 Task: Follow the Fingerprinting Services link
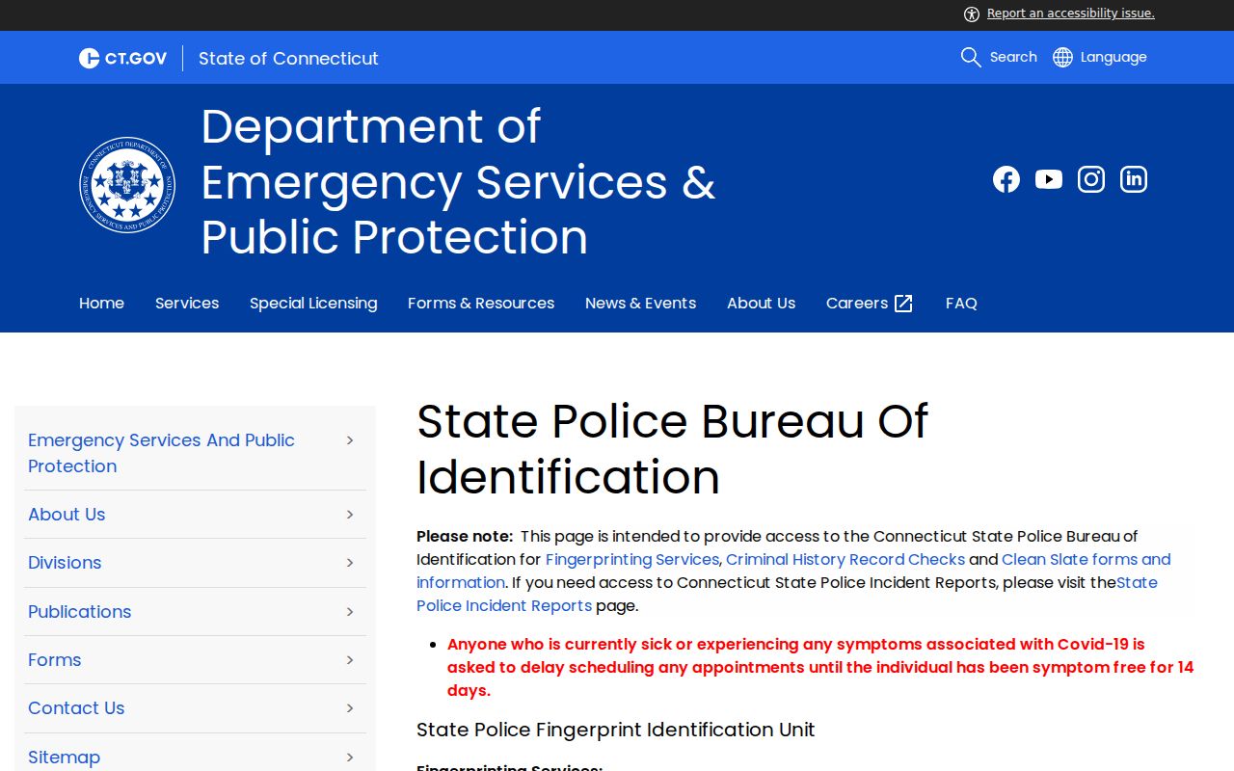[x=632, y=559]
